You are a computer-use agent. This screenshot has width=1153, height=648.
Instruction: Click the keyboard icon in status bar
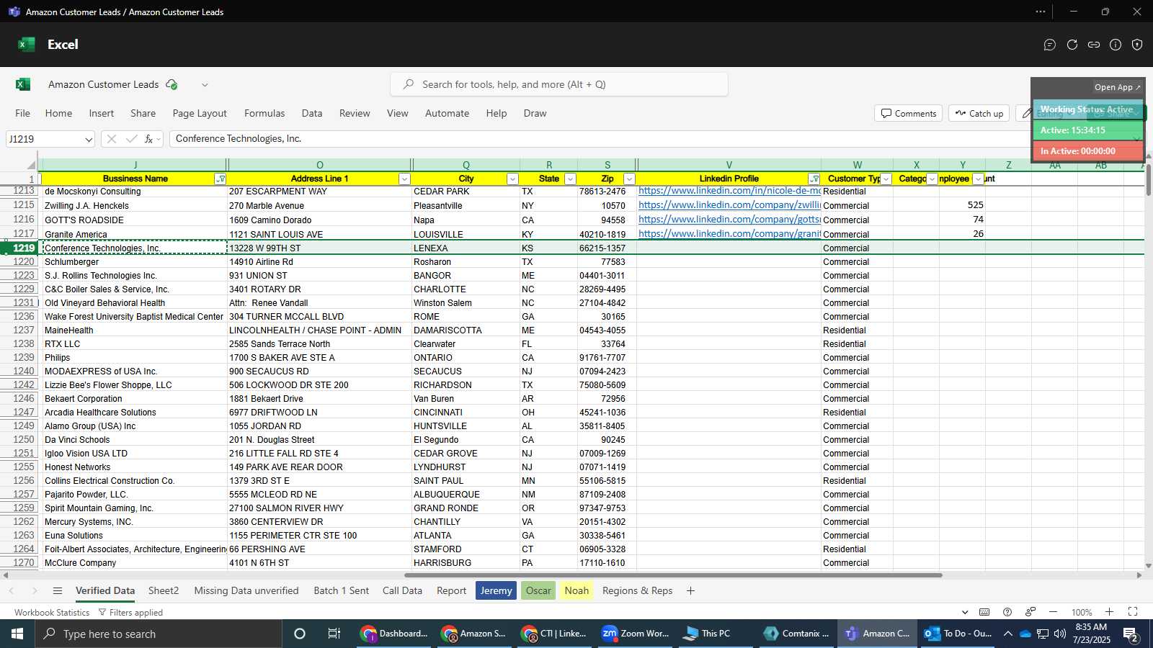pos(984,612)
